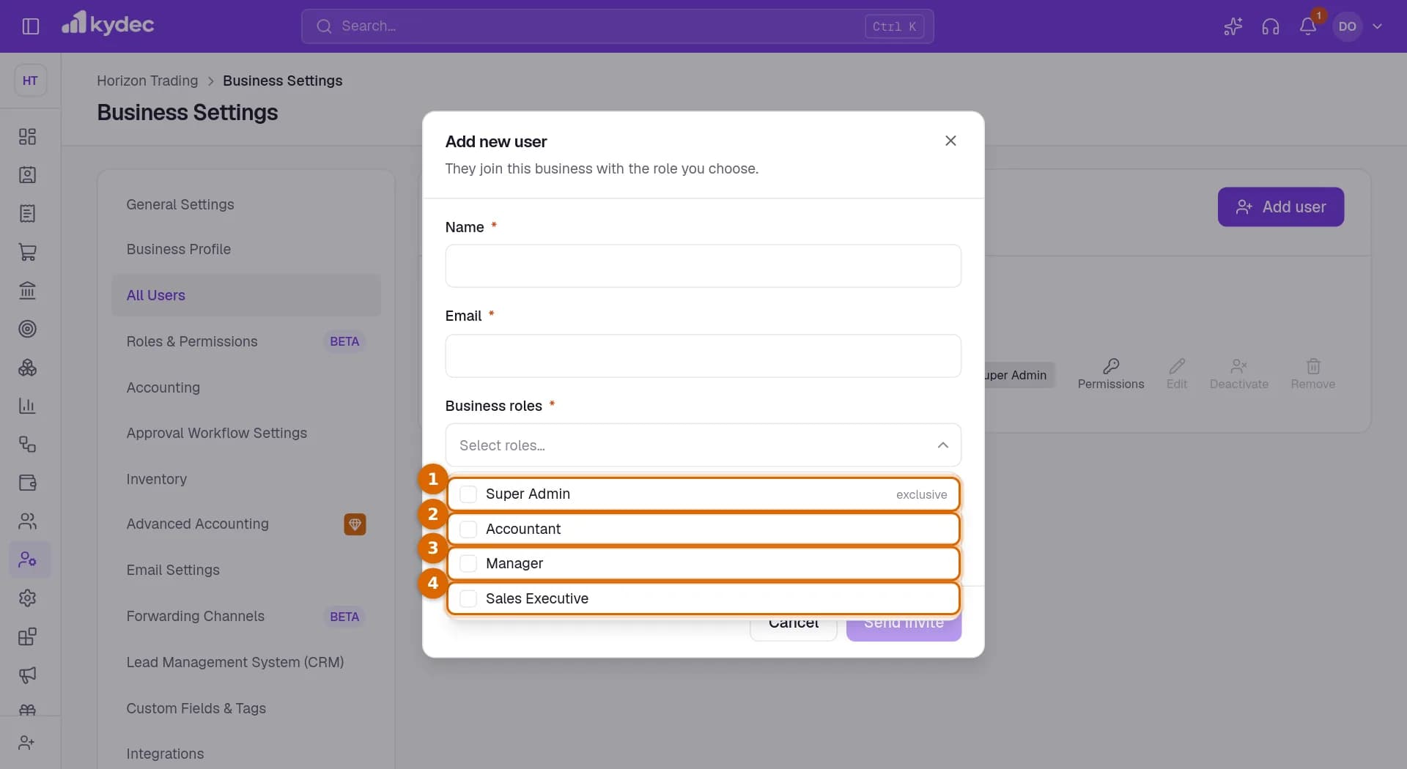Open the megaphone marketing icon
The height and width of the screenshot is (769, 1407).
pyautogui.click(x=27, y=675)
